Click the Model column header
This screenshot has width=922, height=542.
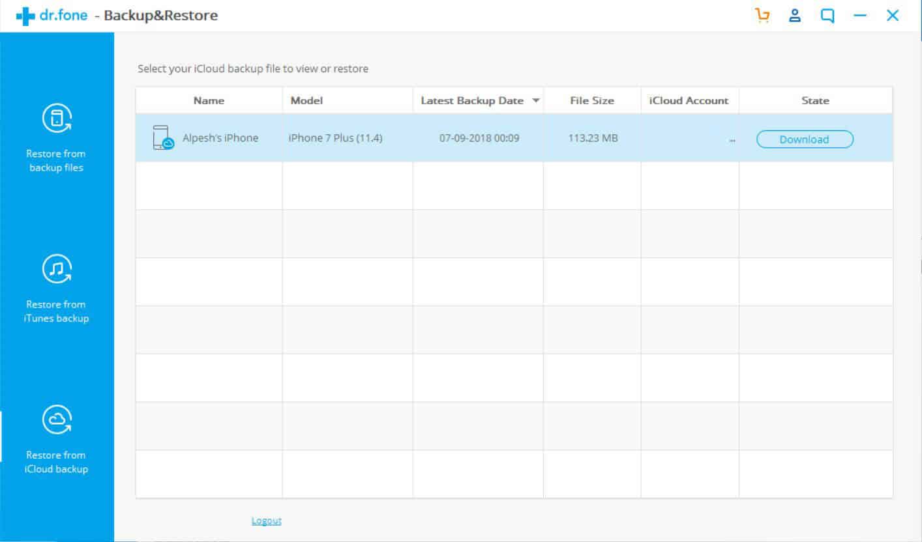[348, 100]
